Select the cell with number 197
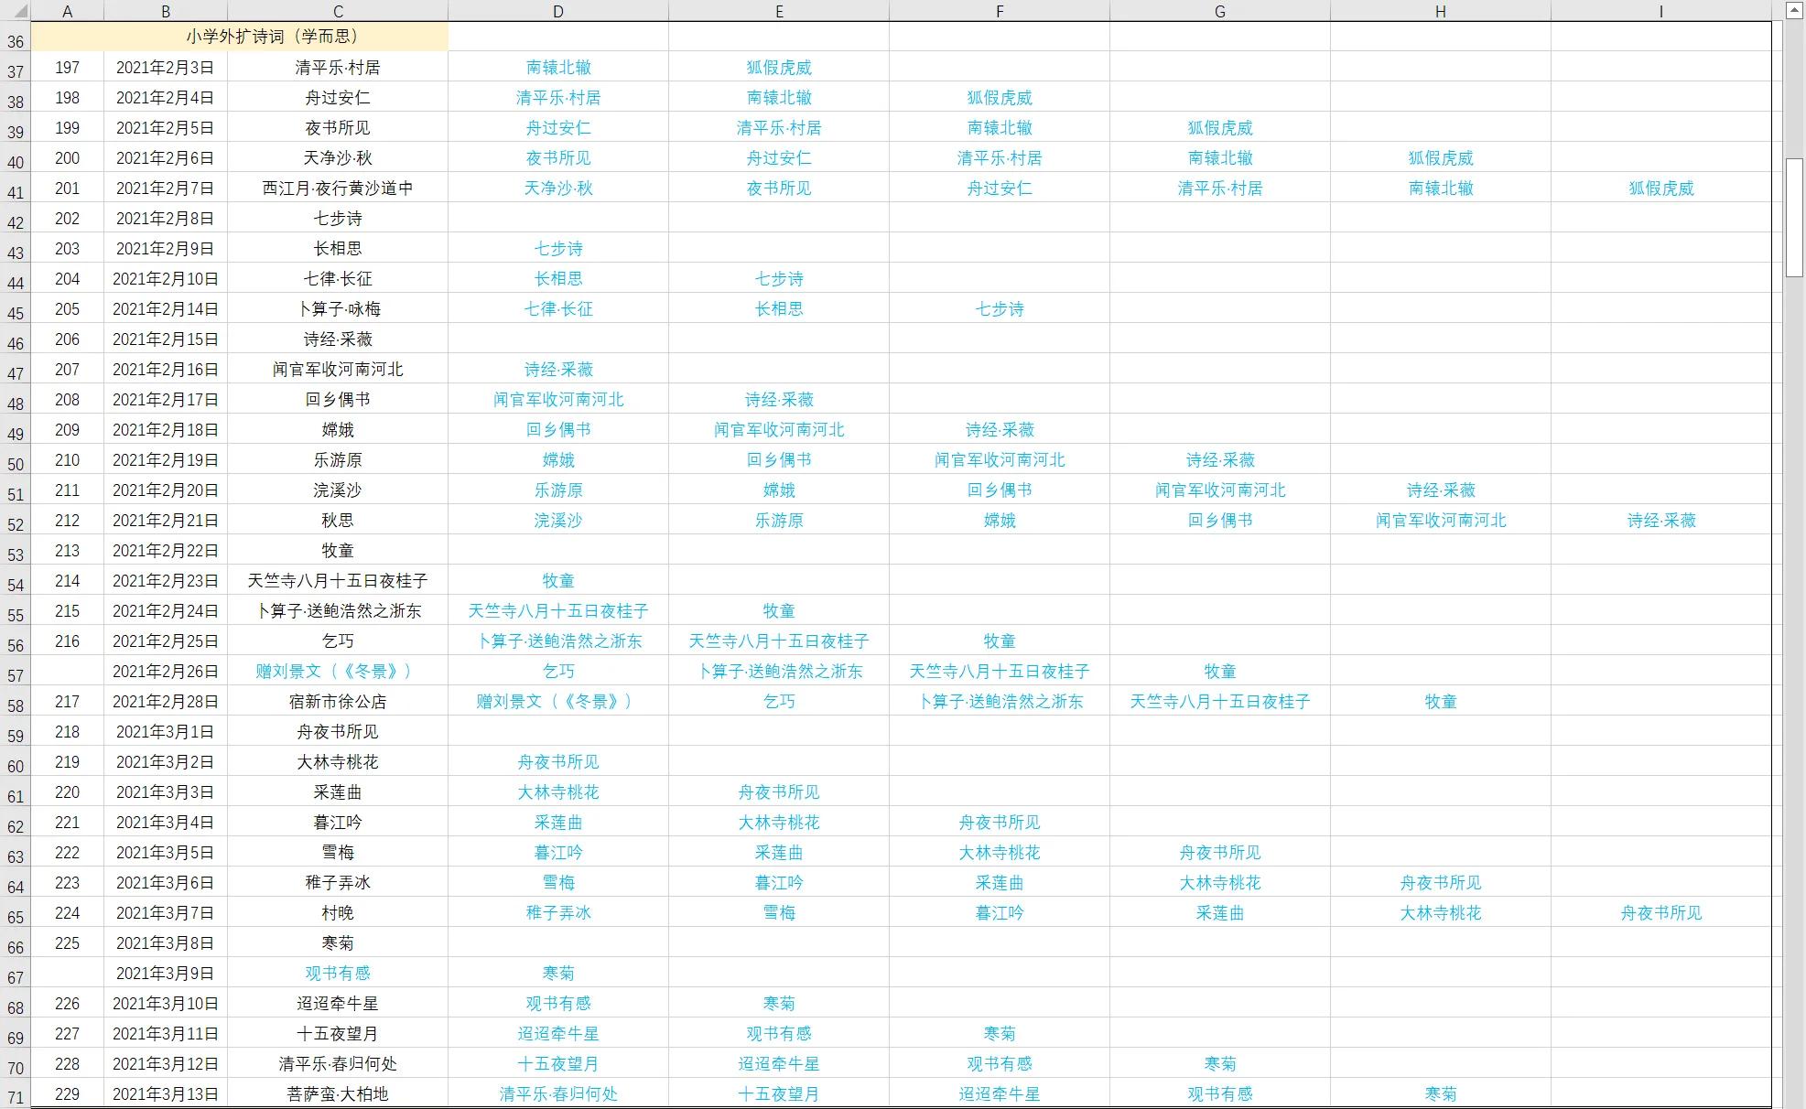This screenshot has width=1806, height=1109. pyautogui.click(x=67, y=67)
